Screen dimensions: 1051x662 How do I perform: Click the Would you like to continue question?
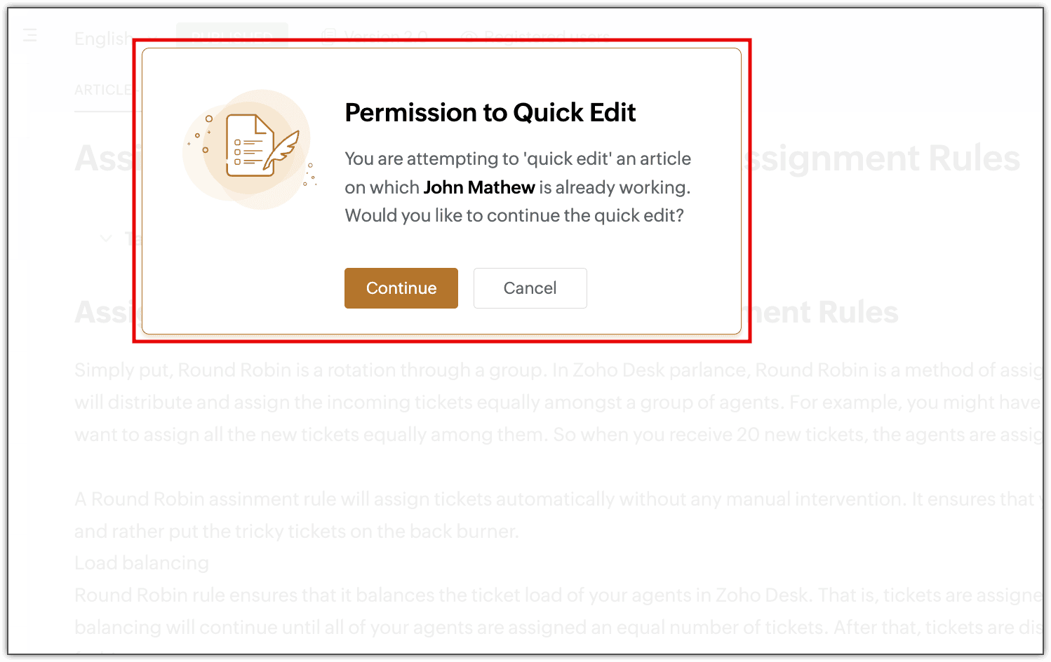514,215
